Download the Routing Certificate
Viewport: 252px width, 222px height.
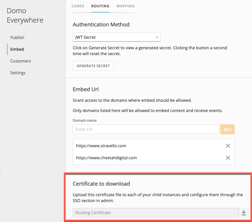click(244, 213)
